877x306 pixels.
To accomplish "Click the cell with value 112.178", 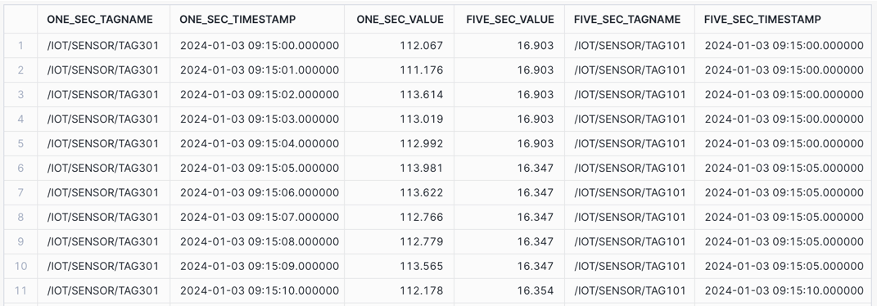I will [x=399, y=290].
